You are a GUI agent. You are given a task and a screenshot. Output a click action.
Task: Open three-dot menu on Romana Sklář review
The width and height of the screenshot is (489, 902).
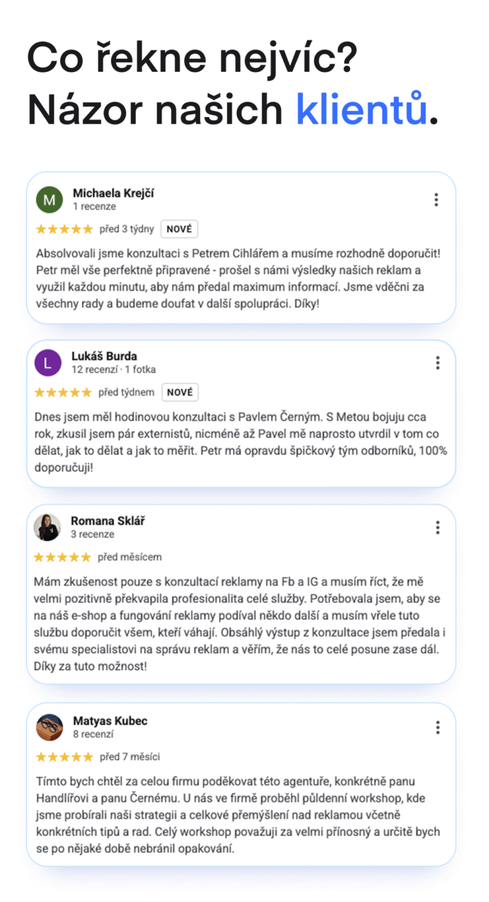pyautogui.click(x=437, y=527)
